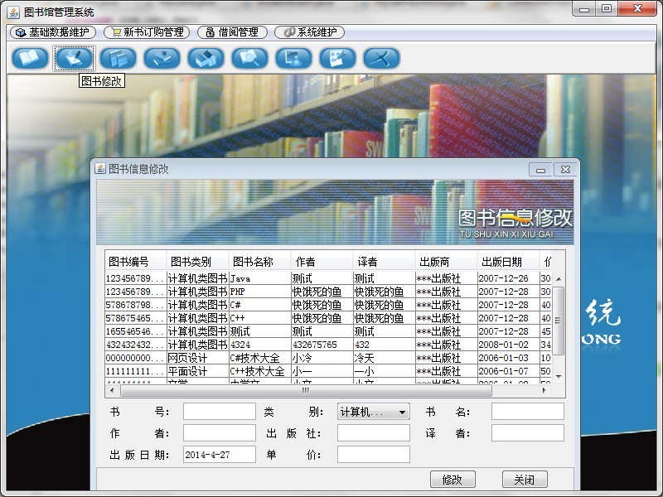Open the 系统维护 menu

pos(309,32)
